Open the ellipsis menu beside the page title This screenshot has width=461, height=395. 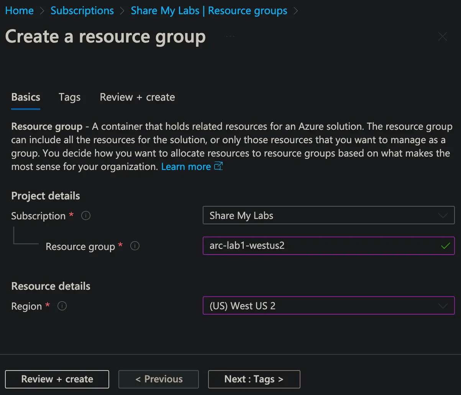pos(230,36)
